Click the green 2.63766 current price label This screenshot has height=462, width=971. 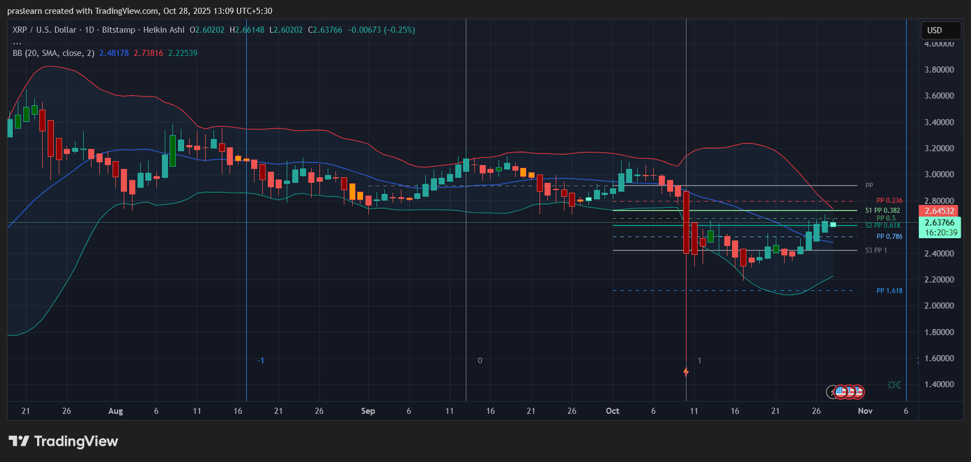[x=939, y=223]
